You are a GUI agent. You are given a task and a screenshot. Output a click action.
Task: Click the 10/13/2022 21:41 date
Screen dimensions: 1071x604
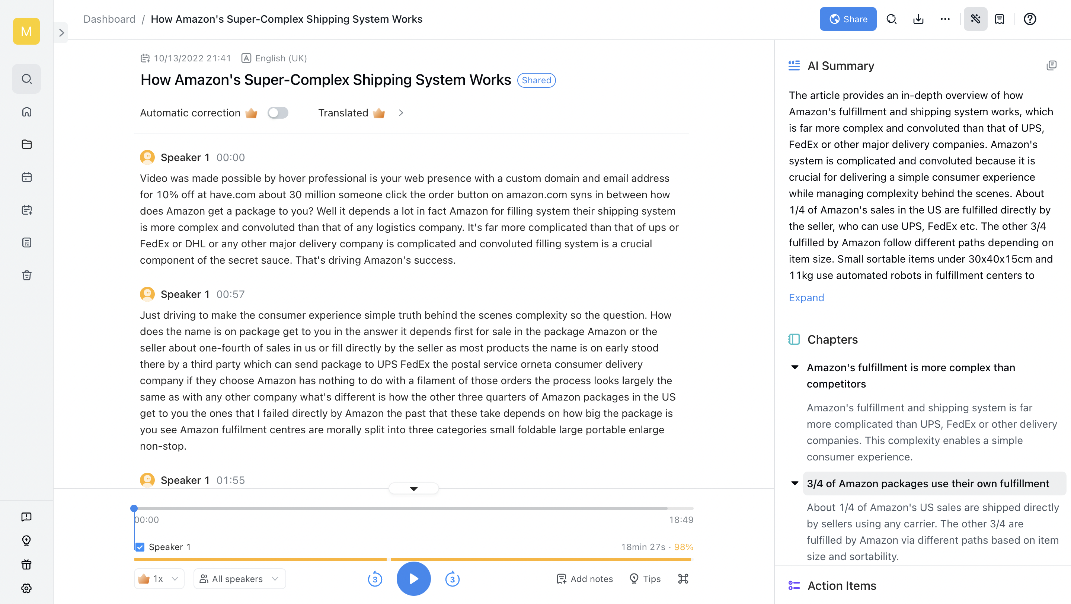coord(192,58)
